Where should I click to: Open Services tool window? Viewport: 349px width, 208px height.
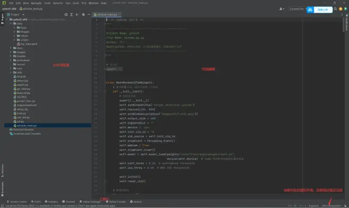click(x=136, y=202)
